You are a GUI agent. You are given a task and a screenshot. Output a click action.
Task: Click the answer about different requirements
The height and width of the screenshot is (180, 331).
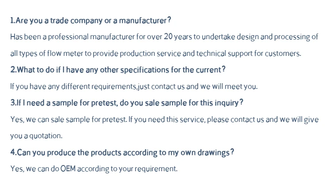[x=134, y=86]
